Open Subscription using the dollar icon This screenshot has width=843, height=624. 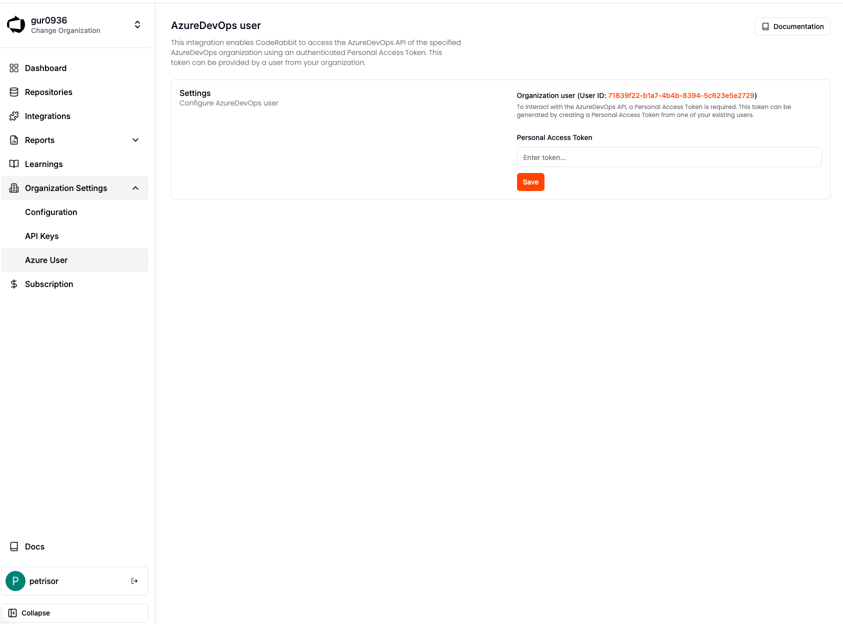click(x=14, y=284)
